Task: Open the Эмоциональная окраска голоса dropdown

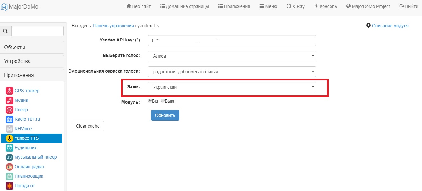Action: 232,72
